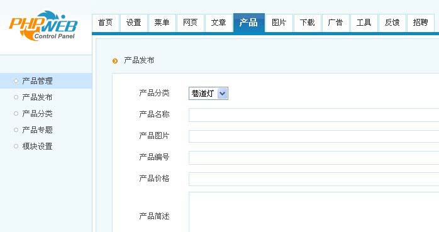Open the 产品分类 dropdown showing 巷道灯
The height and width of the screenshot is (232, 439).
(208, 94)
